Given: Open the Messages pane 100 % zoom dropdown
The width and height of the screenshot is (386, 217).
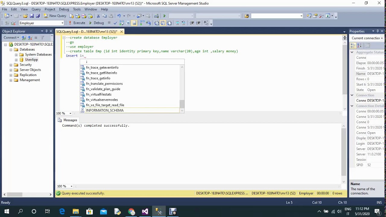Looking at the screenshot, I should (71, 186).
